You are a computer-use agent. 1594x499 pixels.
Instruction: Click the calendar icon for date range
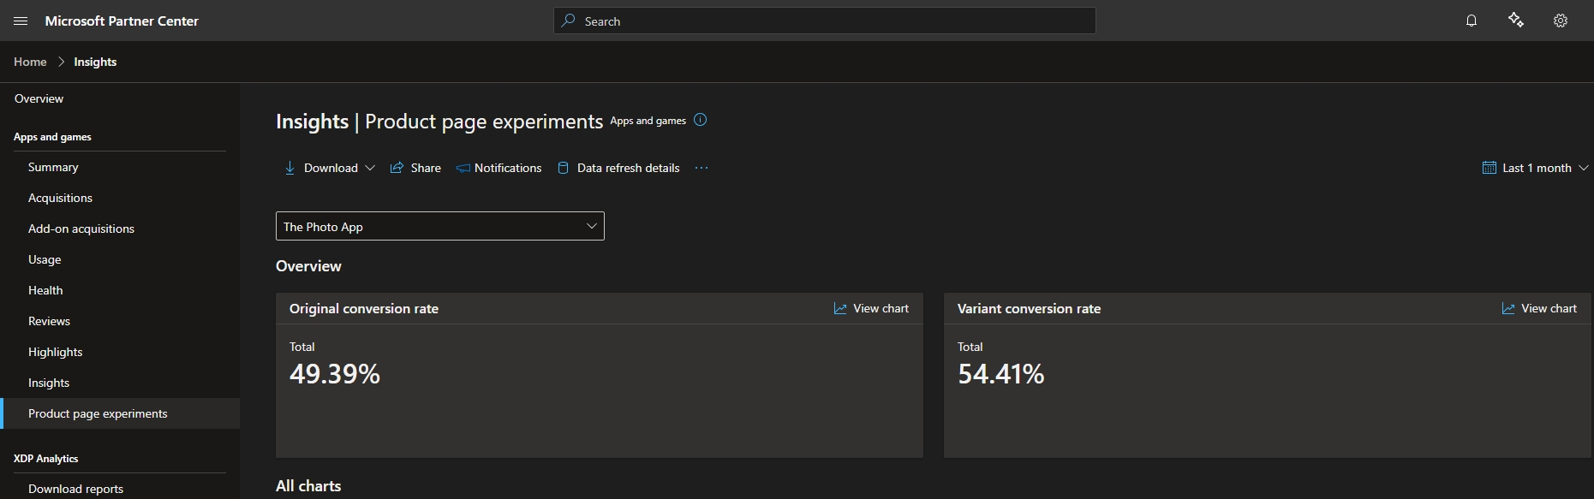pyautogui.click(x=1490, y=168)
